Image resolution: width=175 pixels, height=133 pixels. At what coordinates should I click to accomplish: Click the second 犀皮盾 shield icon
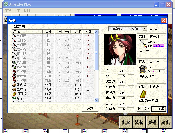[x=14, y=89]
